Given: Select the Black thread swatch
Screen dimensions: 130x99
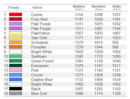Looking at the screenshot, I should point(16,89).
